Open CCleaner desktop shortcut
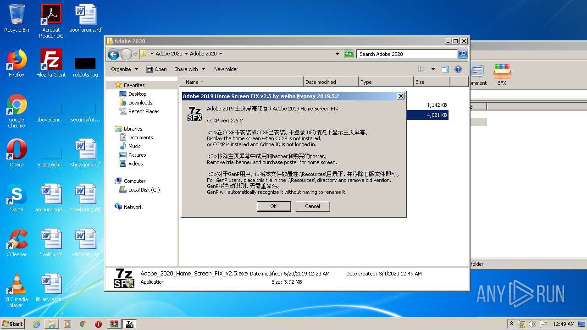The width and height of the screenshot is (587, 330). click(x=17, y=243)
